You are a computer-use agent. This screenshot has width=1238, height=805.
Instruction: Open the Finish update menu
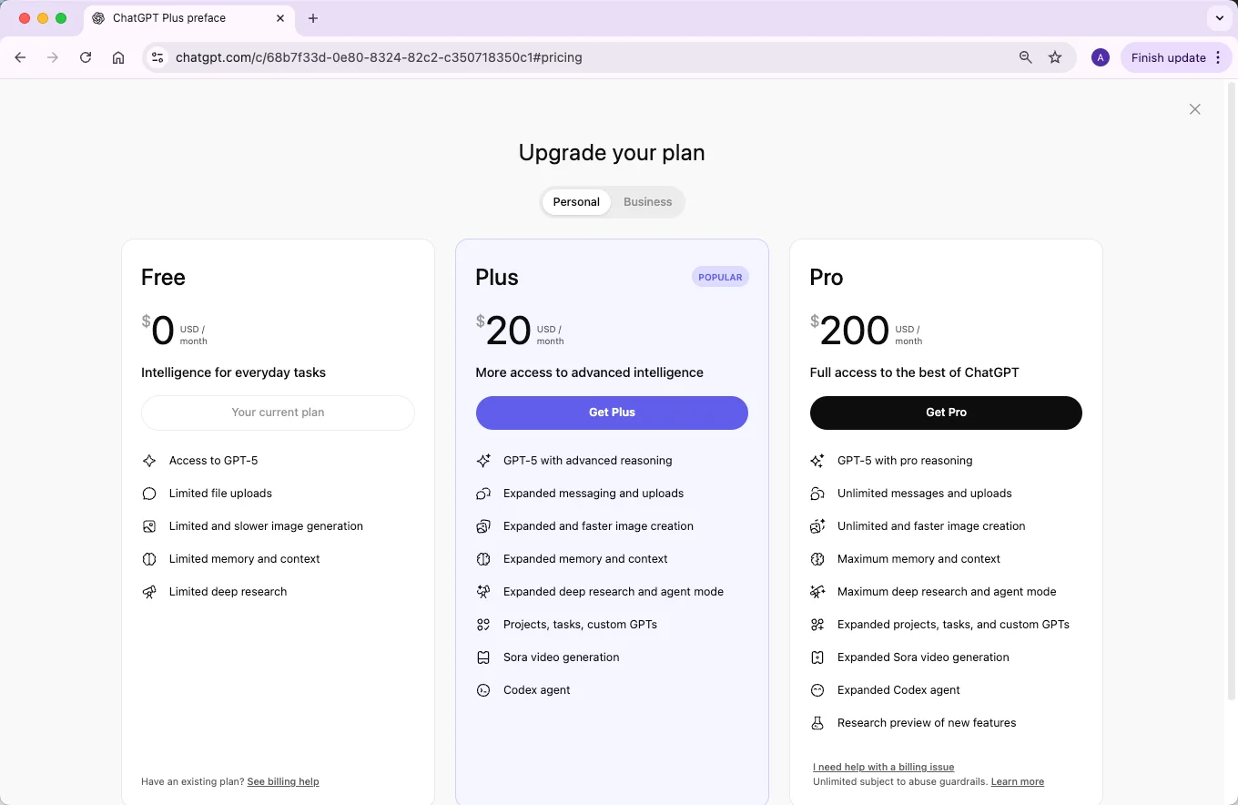pos(1176,57)
